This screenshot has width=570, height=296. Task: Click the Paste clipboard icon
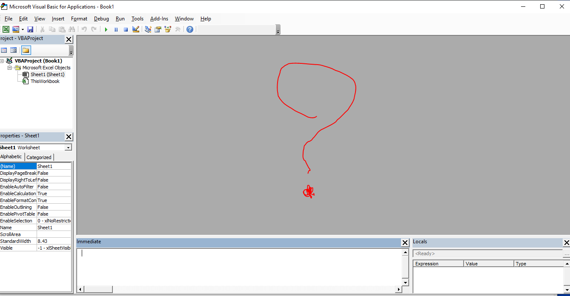pyautogui.click(x=62, y=29)
